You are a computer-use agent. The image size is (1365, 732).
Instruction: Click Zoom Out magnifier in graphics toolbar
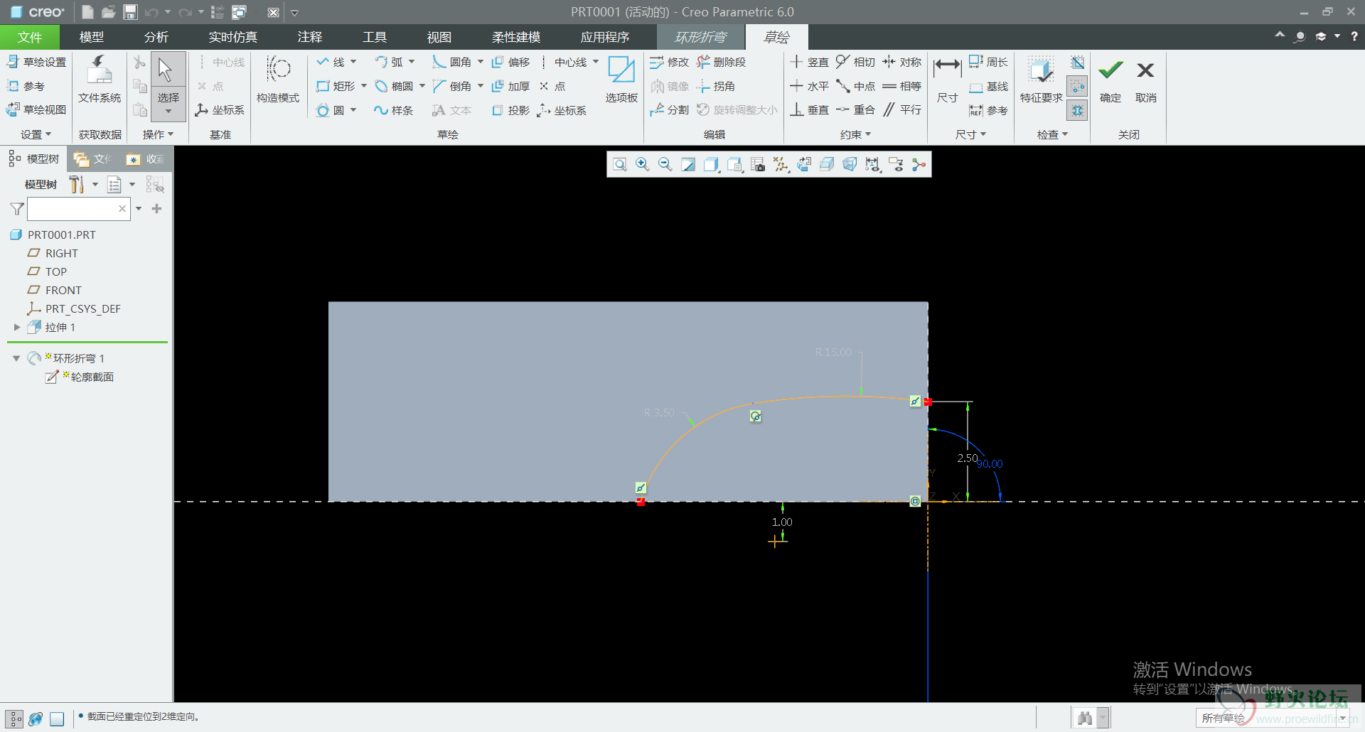(665, 165)
